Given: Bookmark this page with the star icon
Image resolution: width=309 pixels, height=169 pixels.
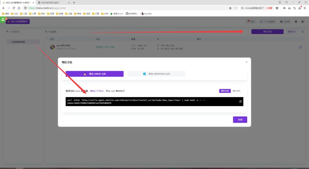Looking at the screenshot, I should pos(230,8).
